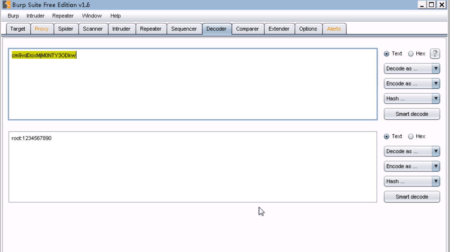This screenshot has width=450, height=252.
Task: Open 'Decode as' dropdown for top encoded panel
Action: 412,68
